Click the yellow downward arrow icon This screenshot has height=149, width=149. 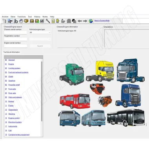58,21
